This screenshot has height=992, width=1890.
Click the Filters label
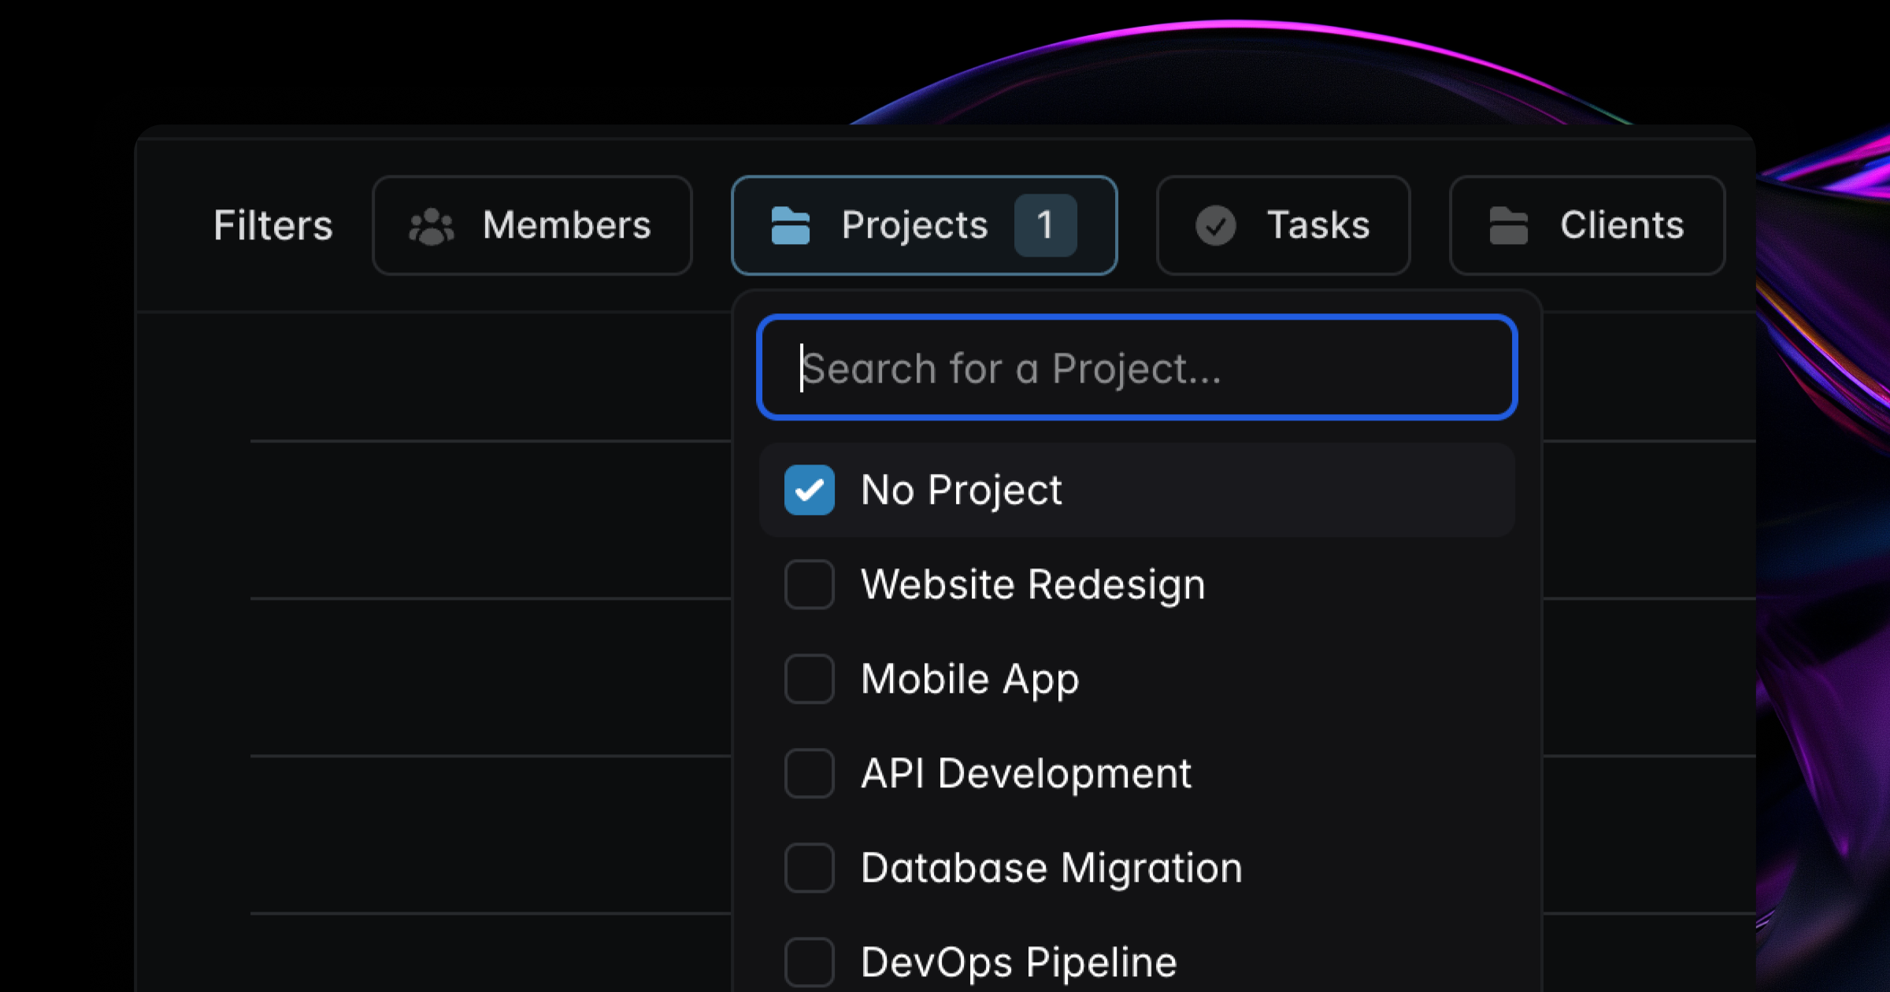[273, 225]
